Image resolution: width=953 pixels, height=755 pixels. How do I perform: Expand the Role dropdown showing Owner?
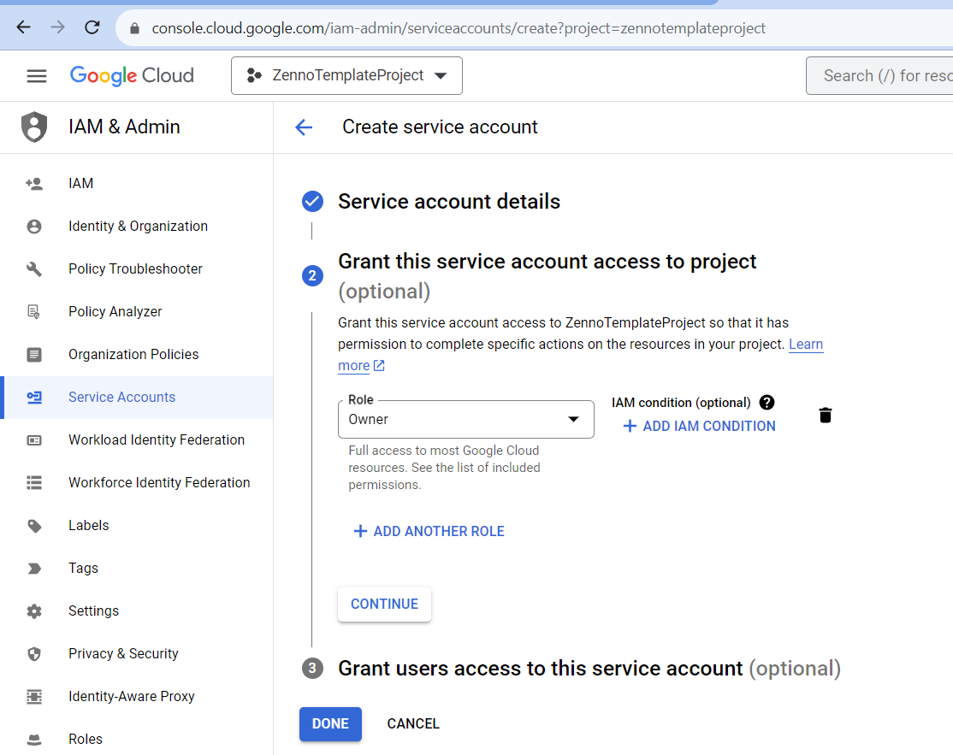[x=465, y=420]
